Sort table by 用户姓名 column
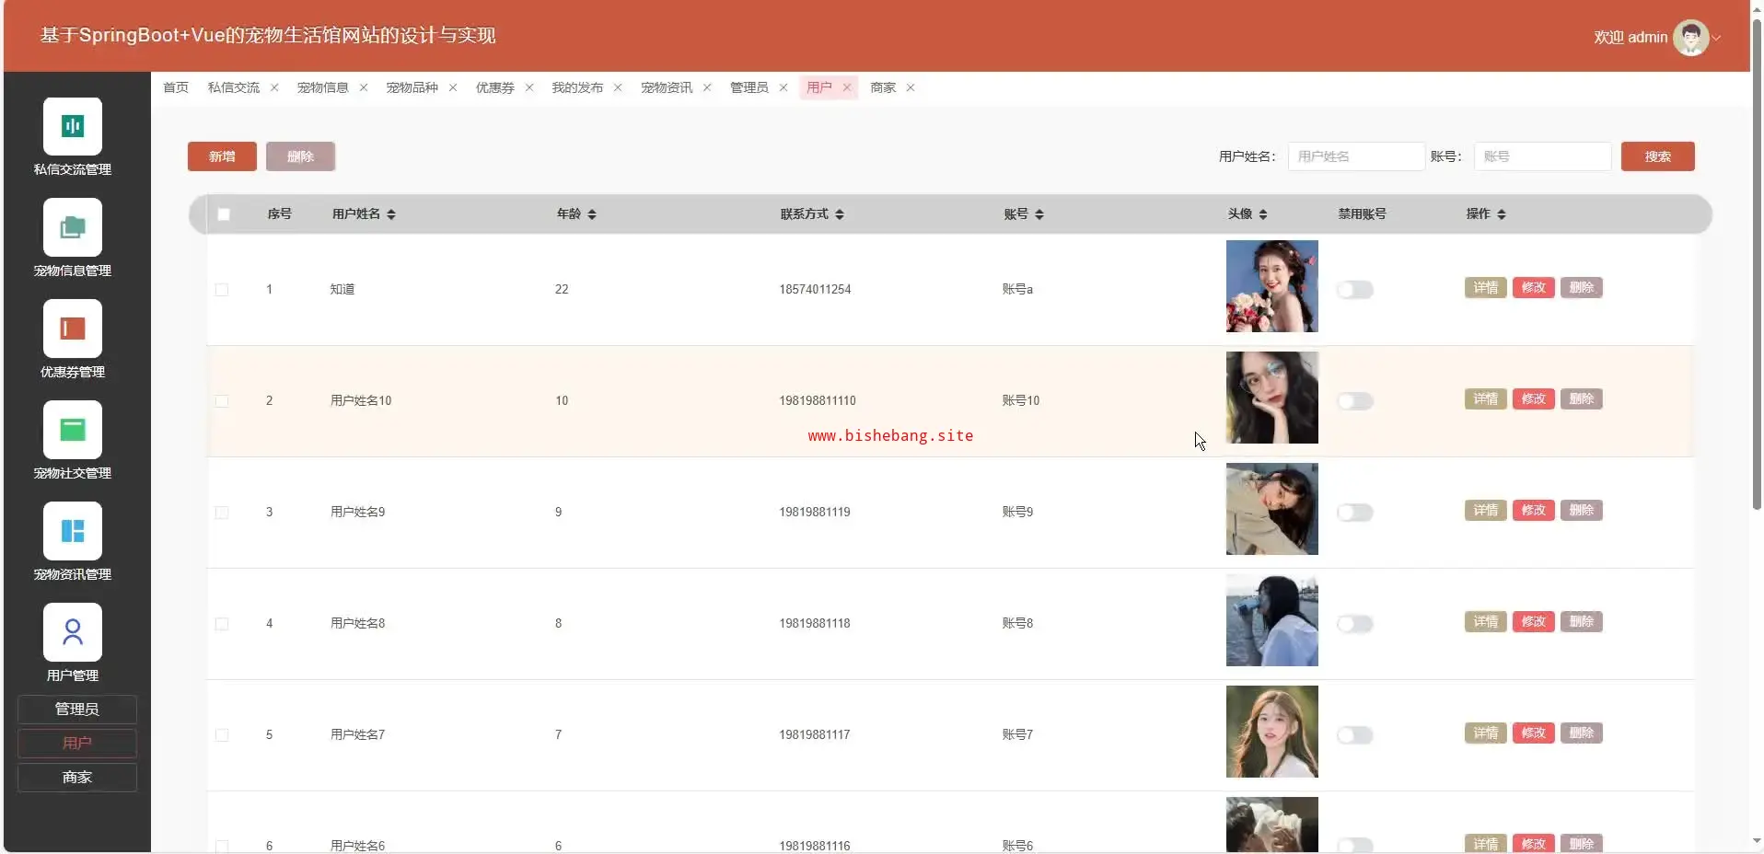1764x854 pixels. (x=391, y=214)
